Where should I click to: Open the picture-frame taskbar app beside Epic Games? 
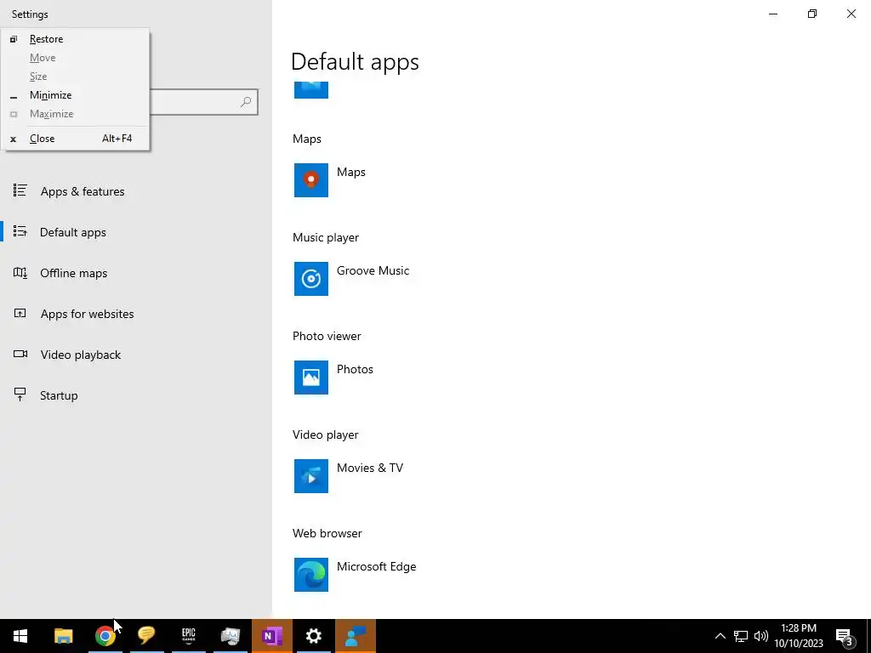[230, 636]
